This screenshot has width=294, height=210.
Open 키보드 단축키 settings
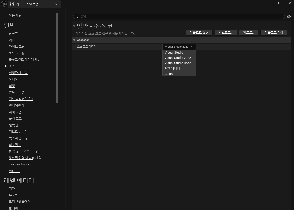[x=18, y=131]
